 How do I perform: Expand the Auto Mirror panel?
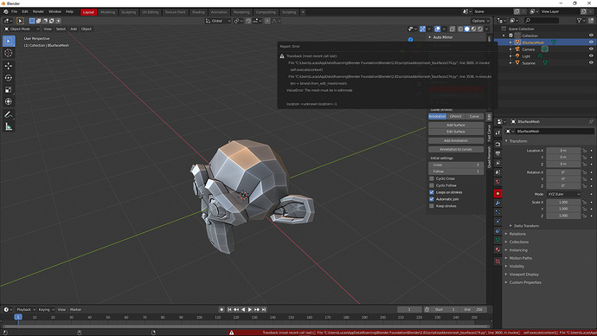[442, 37]
